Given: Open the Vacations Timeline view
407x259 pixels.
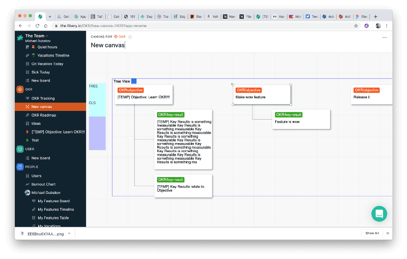Looking at the screenshot, I should coord(50,55).
